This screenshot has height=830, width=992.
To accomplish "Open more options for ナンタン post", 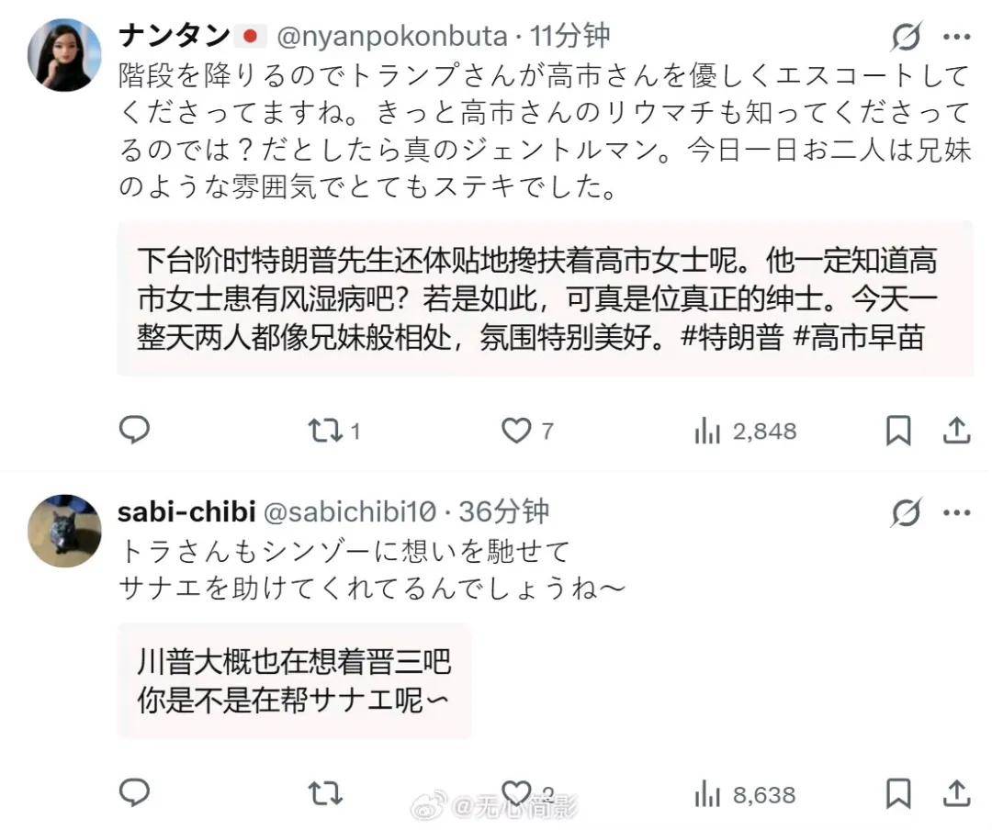I will pyautogui.click(x=956, y=38).
